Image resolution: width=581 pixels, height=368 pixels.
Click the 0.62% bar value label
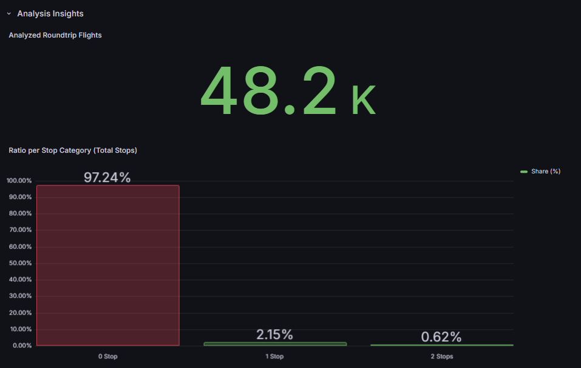(x=441, y=337)
